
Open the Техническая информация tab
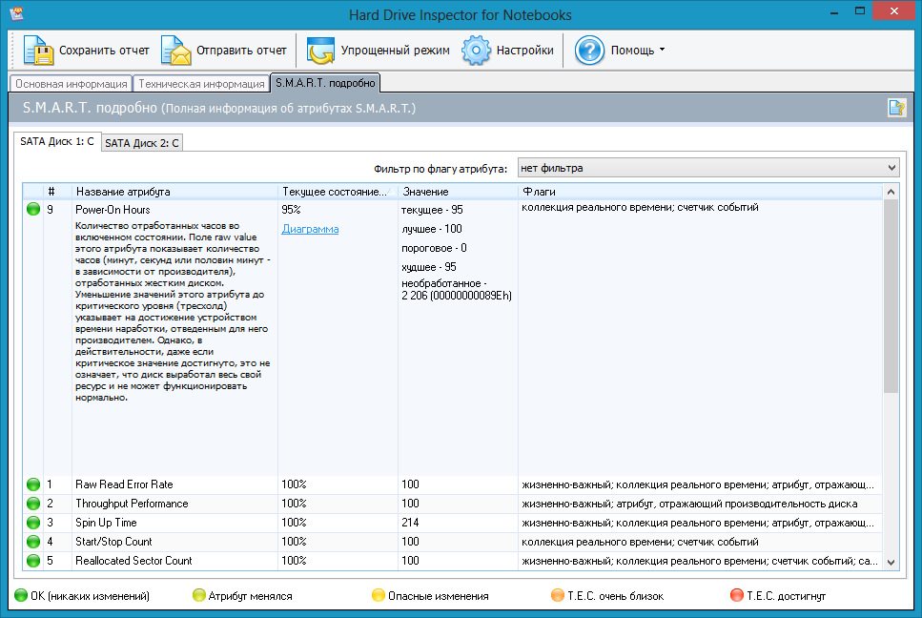point(200,84)
